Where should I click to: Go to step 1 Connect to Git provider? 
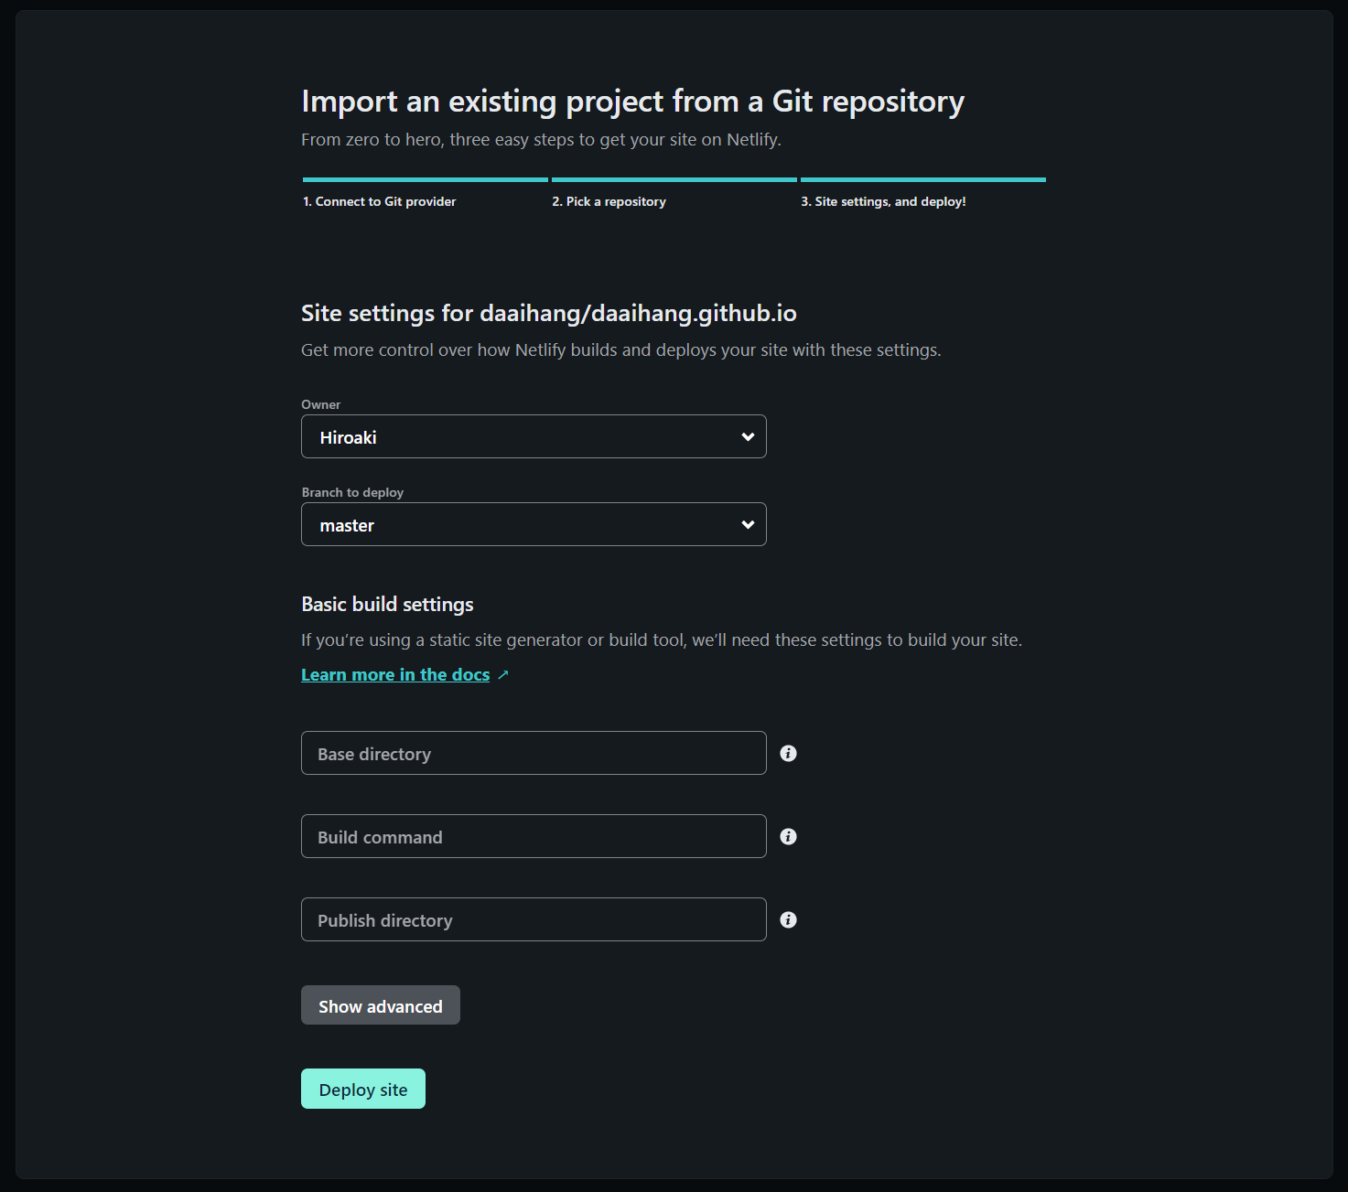click(379, 201)
